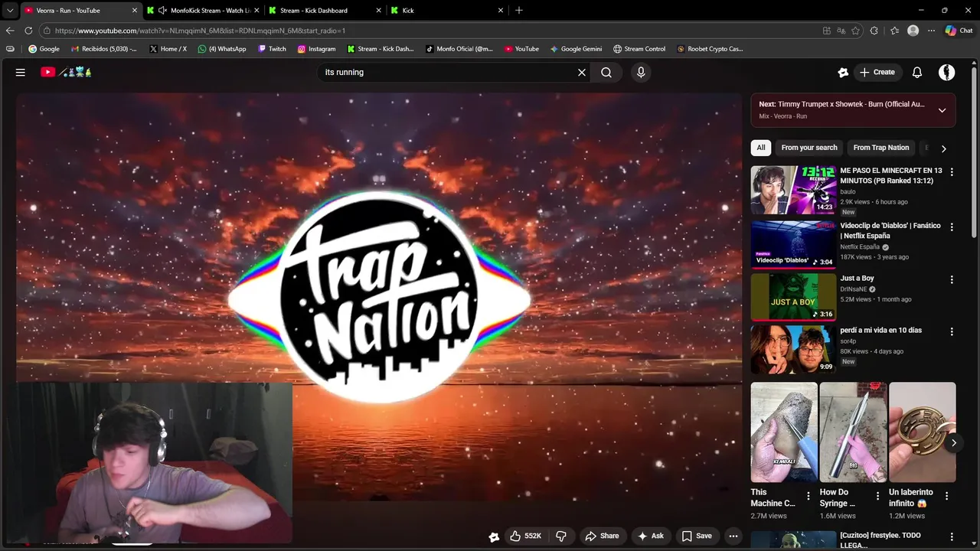The width and height of the screenshot is (980, 551).
Task: Save the video to a playlist
Action: (697, 536)
